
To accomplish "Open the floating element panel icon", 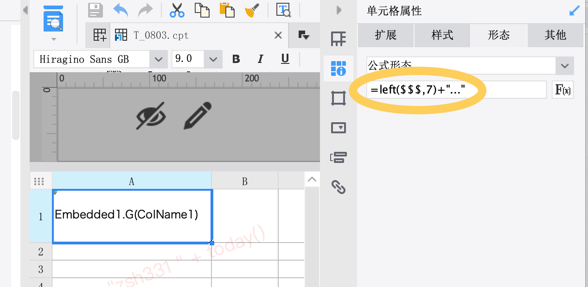I will click(339, 98).
